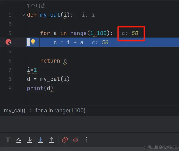The height and width of the screenshot is (151, 179).
Task: Click inline debug value 'c: 50'
Action: tap(100, 42)
